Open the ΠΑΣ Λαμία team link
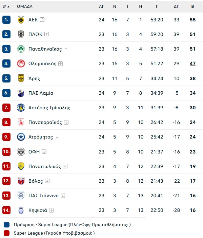The height and width of the screenshot is (238, 203). point(41,93)
